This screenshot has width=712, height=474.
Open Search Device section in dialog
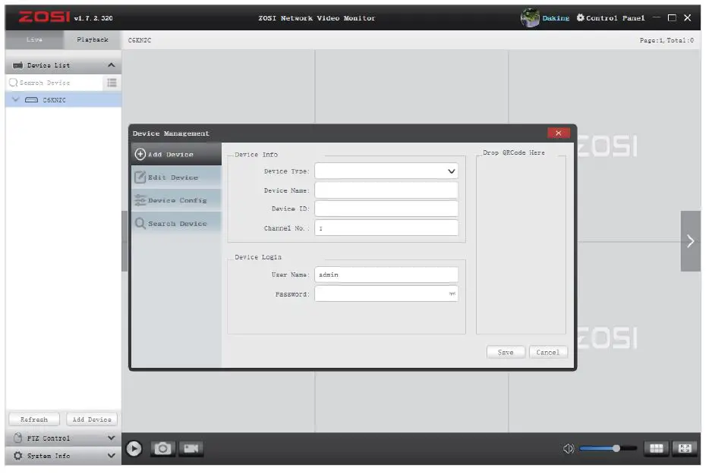[x=176, y=224]
